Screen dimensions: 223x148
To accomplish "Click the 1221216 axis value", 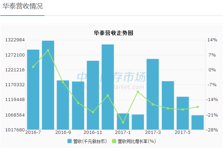I will pos(15,70).
